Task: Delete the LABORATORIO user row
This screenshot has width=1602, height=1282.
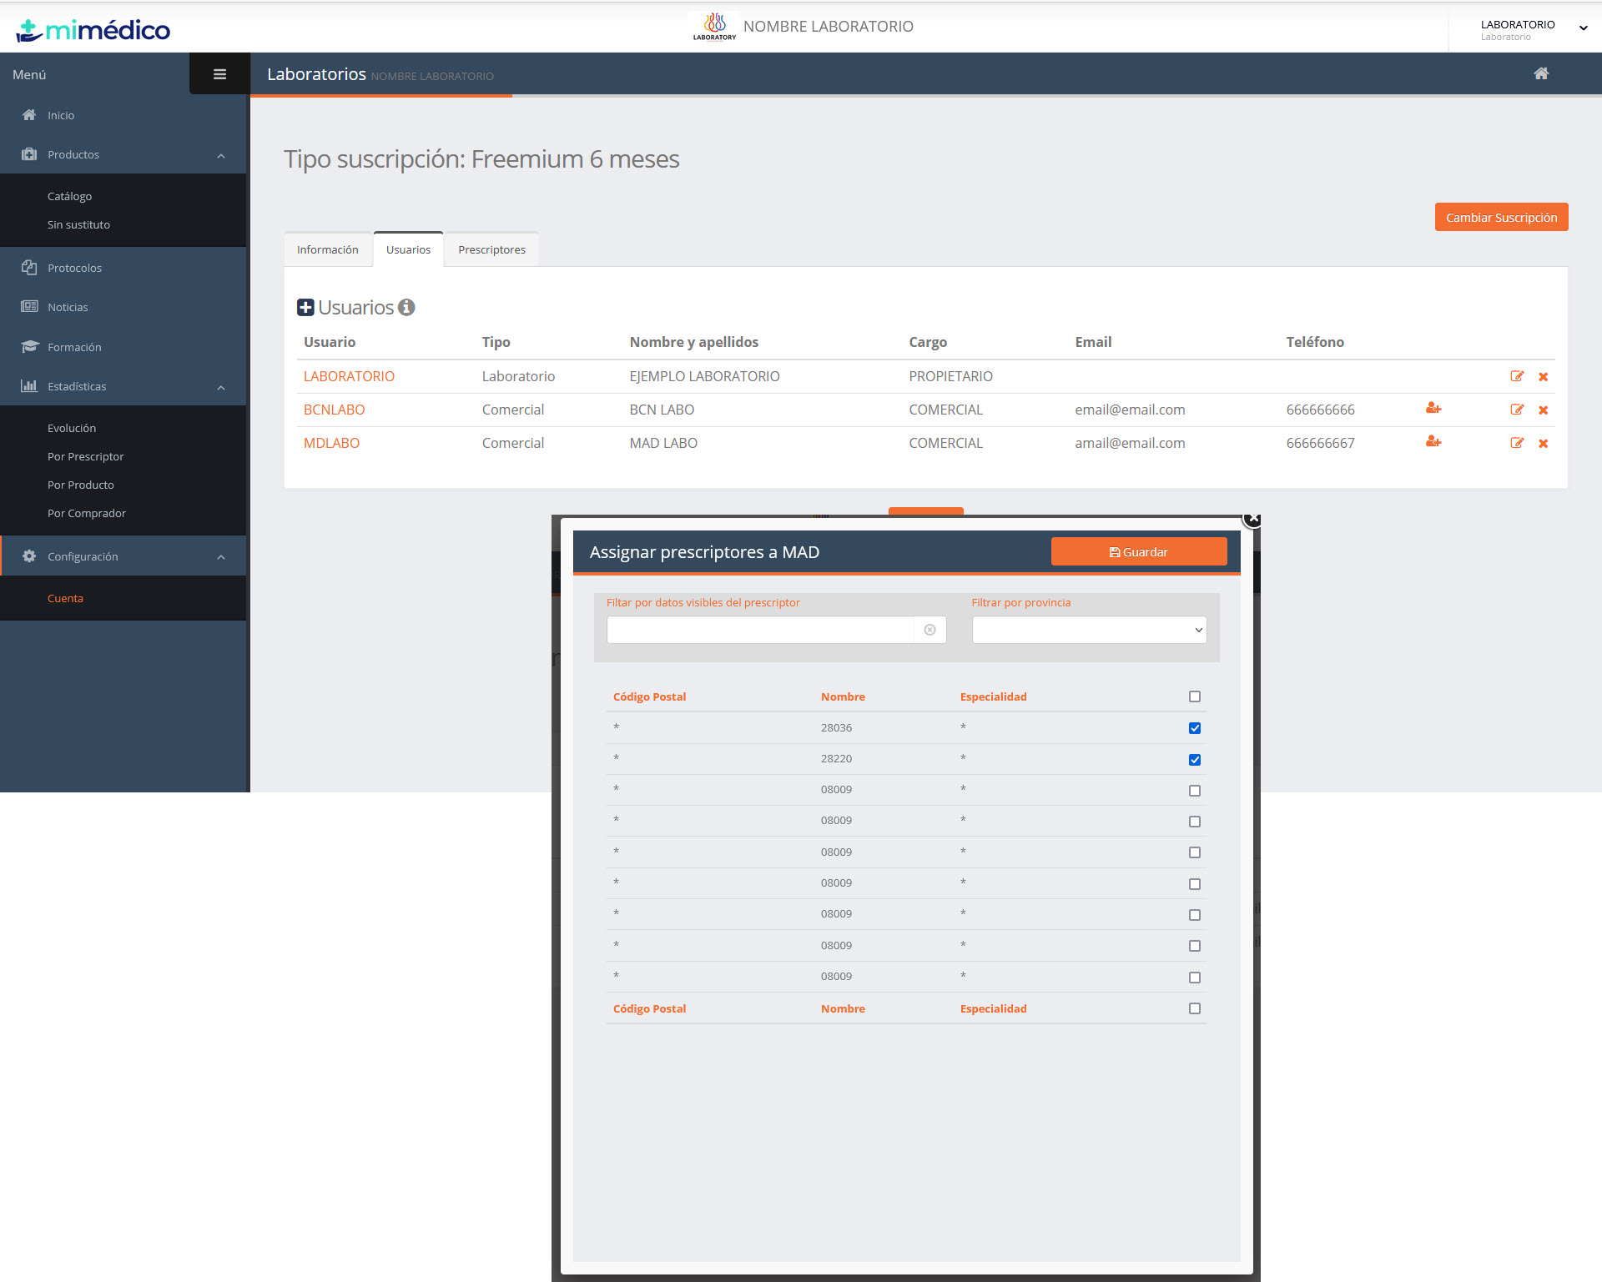Action: pyautogui.click(x=1544, y=377)
